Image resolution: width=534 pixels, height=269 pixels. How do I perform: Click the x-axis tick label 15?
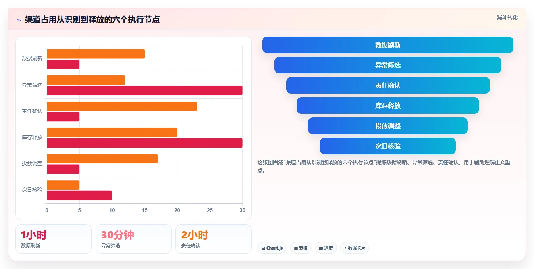click(x=145, y=210)
